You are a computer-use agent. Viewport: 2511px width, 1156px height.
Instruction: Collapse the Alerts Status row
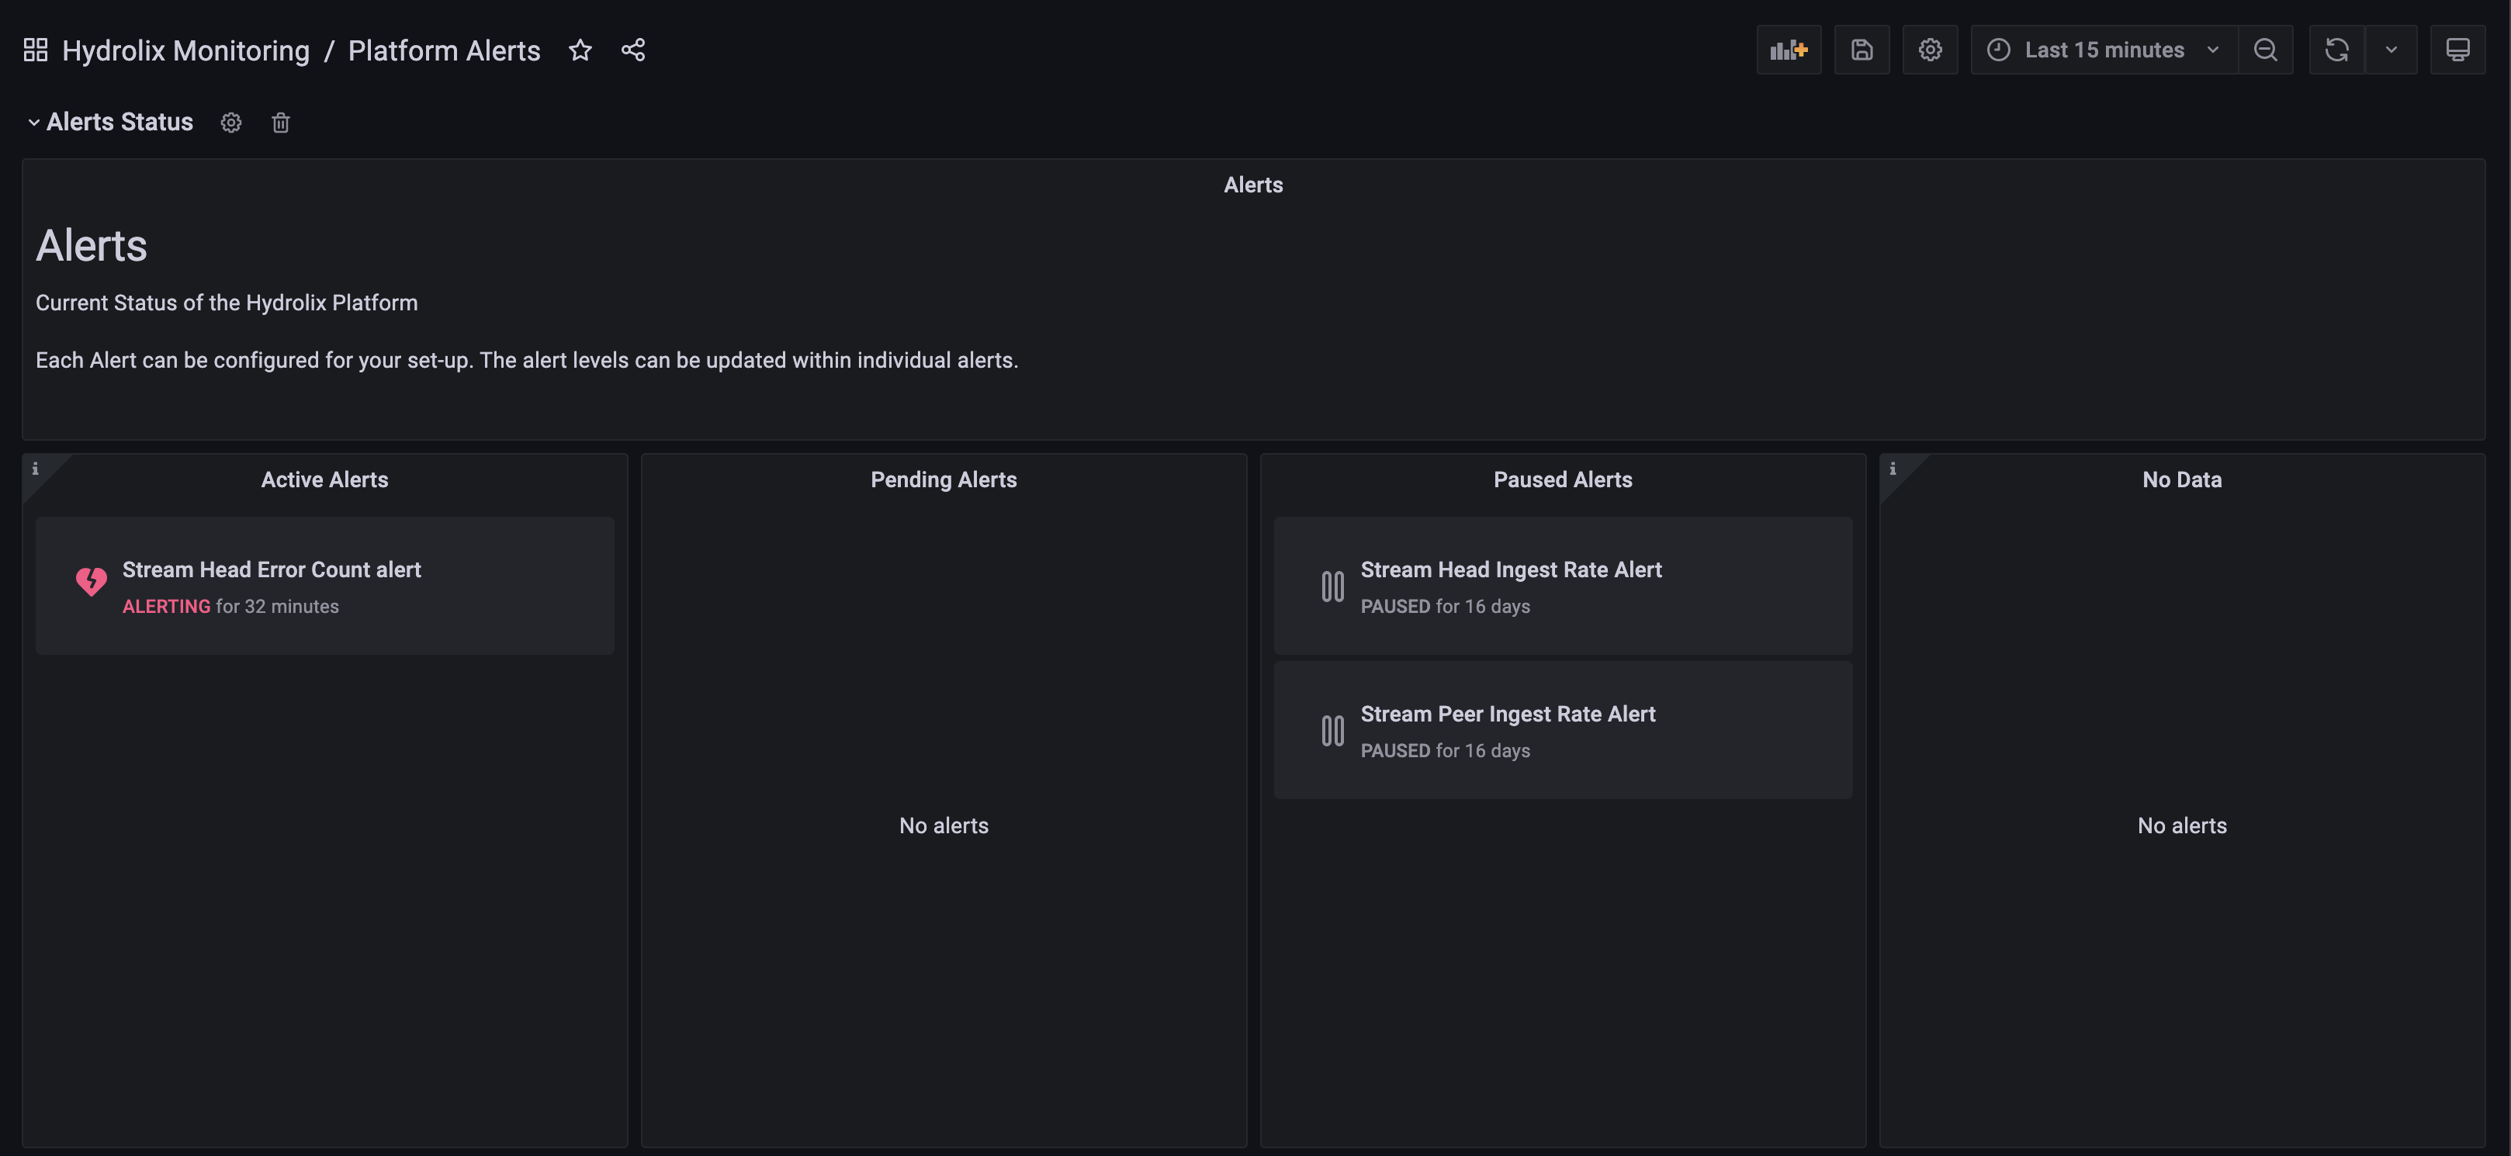(x=34, y=123)
